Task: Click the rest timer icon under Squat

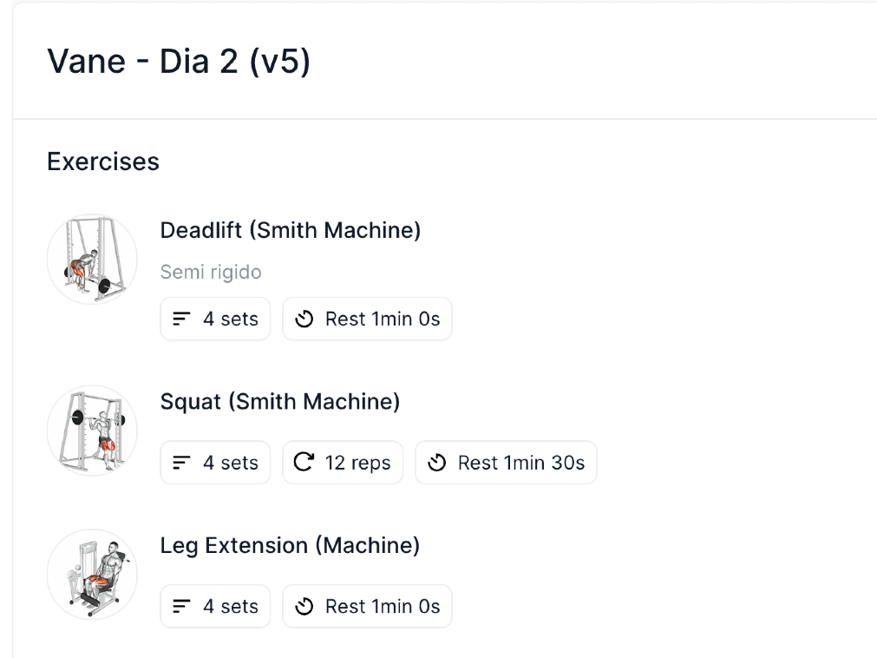Action: pos(436,464)
